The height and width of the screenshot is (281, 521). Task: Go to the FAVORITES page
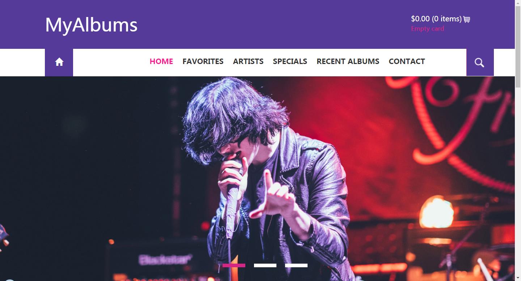click(203, 61)
